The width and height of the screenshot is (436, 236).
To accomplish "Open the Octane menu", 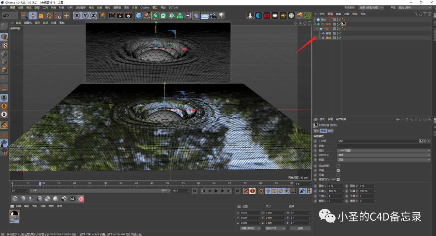I will pyautogui.click(x=145, y=7).
